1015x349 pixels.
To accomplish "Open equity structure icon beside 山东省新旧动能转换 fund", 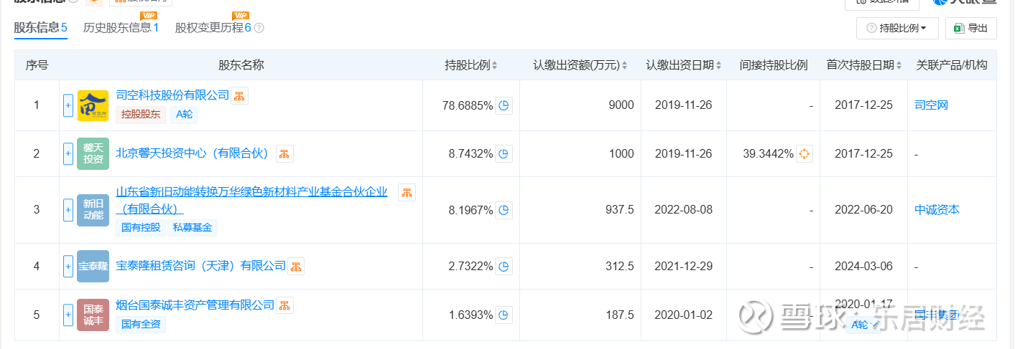I will coord(407,192).
